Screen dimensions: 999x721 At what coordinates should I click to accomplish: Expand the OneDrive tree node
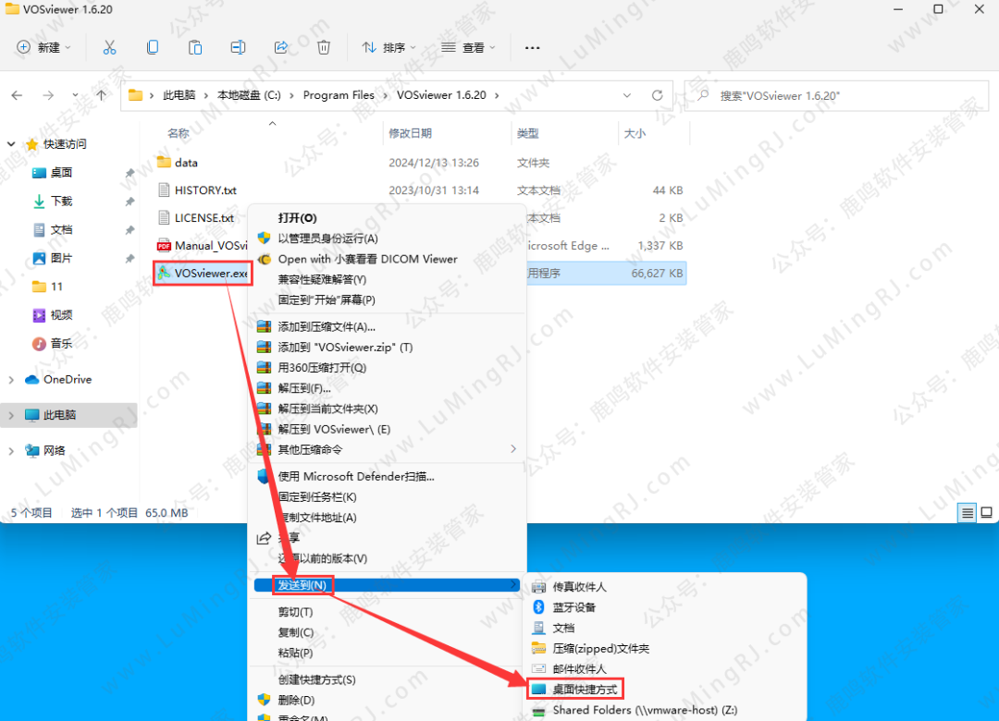11,380
